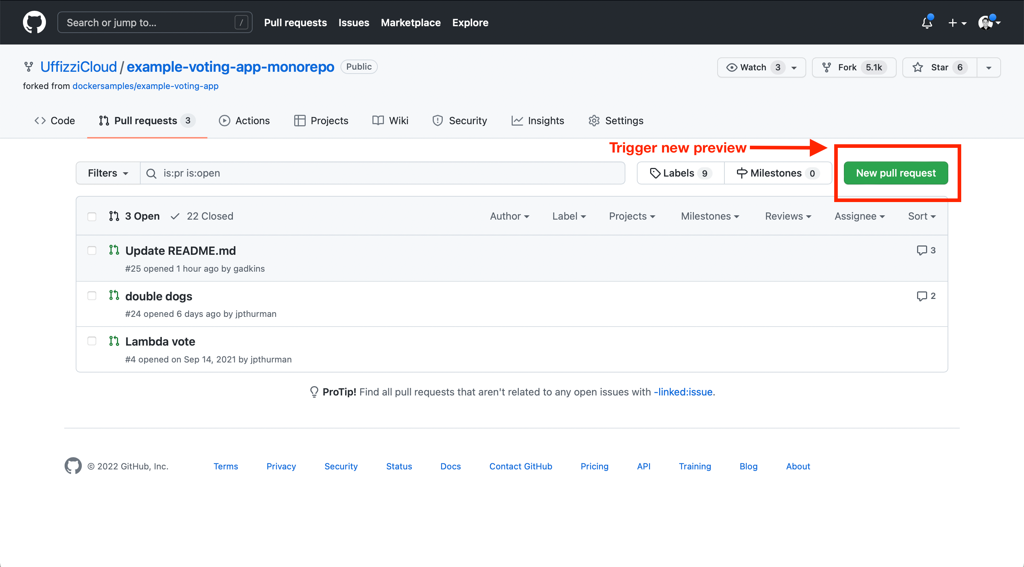Viewport: 1024px width, 567px height.
Task: Show the 22 Closed pull requests
Action: 202,216
